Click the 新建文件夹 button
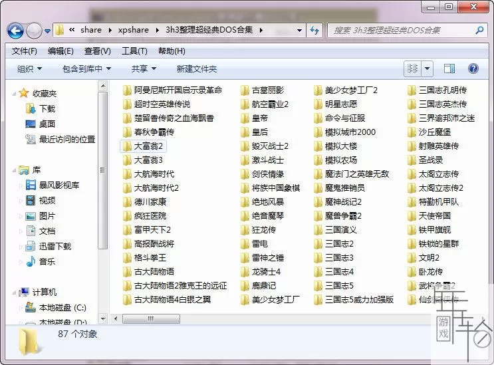This screenshot has width=494, height=365. (x=197, y=68)
